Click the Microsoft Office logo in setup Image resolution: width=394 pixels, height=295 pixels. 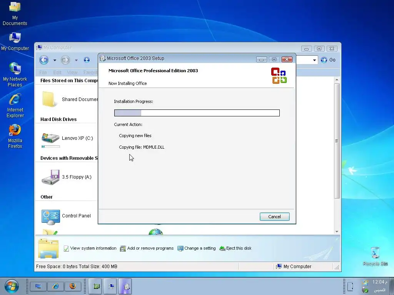(x=279, y=76)
